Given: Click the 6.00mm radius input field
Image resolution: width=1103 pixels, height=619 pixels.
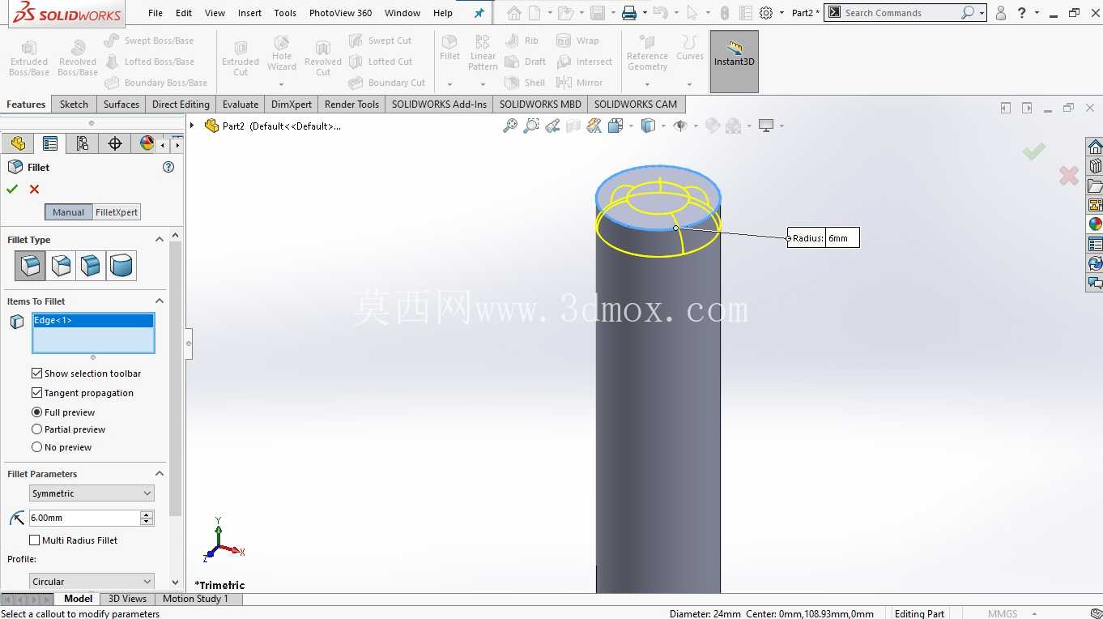Looking at the screenshot, I should tap(84, 518).
